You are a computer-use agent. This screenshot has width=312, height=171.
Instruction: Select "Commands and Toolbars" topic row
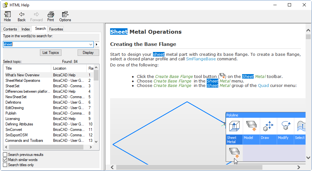(x=49, y=141)
